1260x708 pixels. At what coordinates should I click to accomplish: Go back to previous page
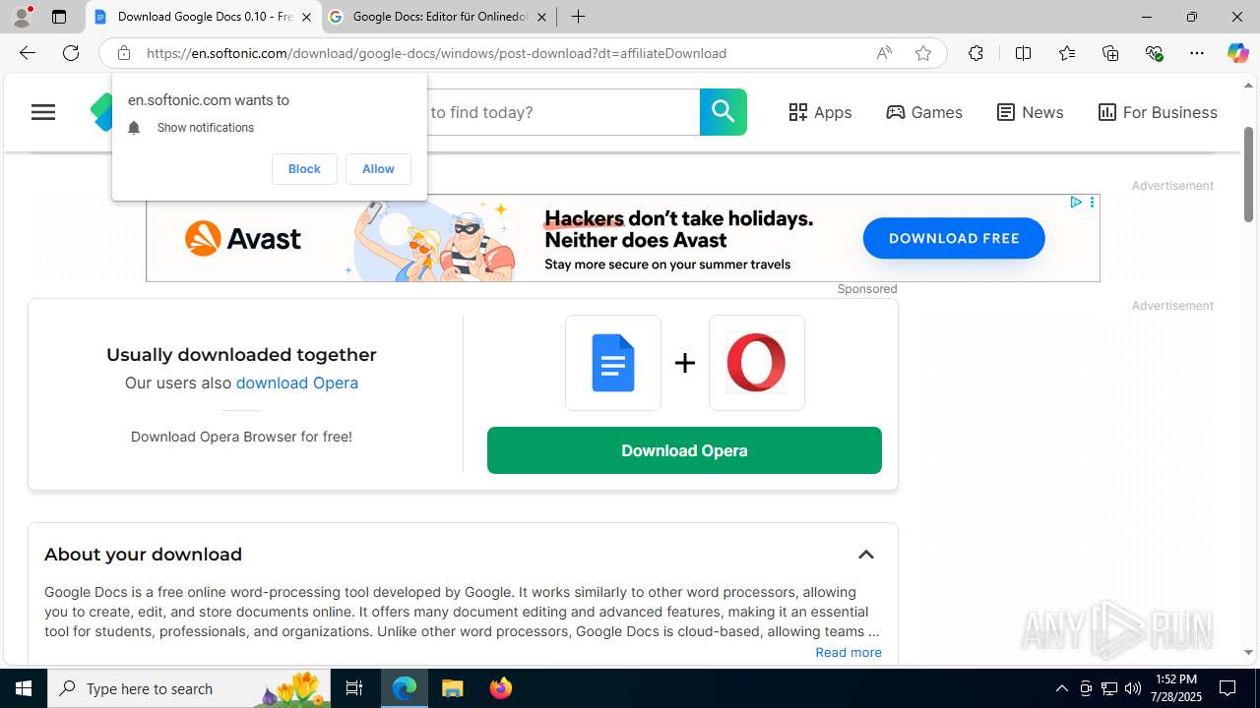point(28,53)
